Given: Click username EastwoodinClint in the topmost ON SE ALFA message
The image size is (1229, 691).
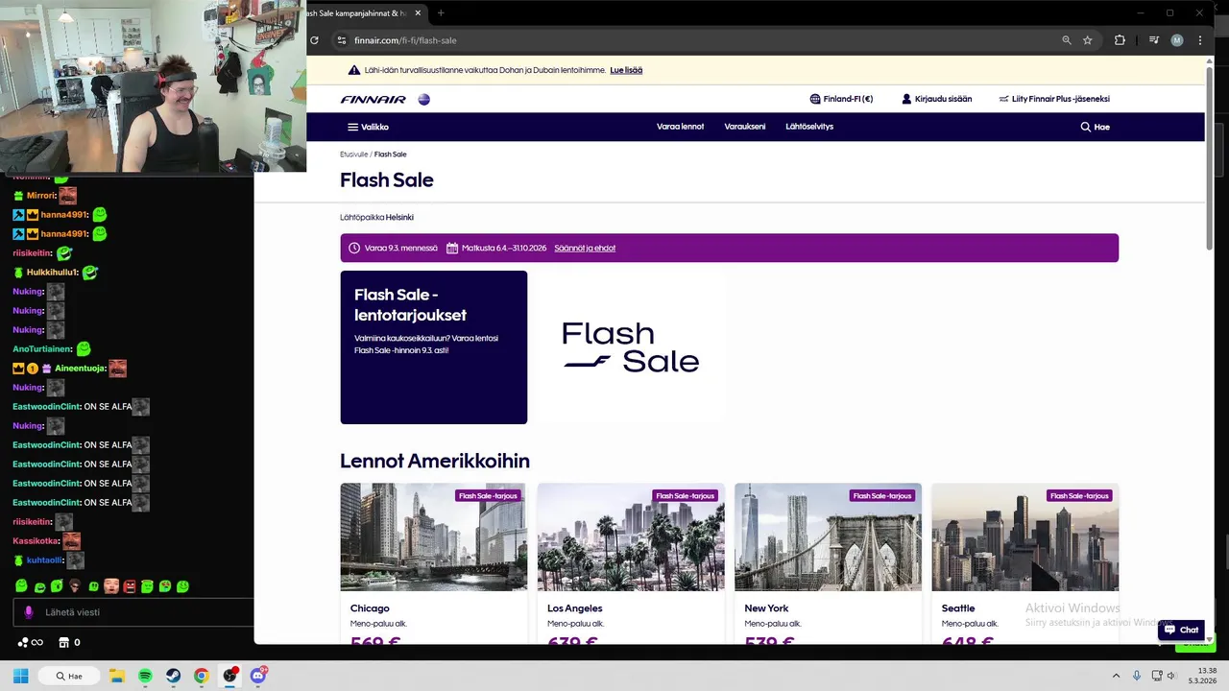Looking at the screenshot, I should coord(46,407).
